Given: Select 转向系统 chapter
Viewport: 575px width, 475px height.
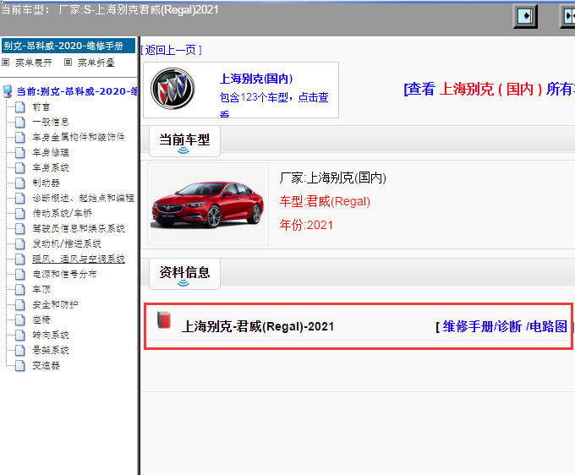Looking at the screenshot, I should point(51,335).
